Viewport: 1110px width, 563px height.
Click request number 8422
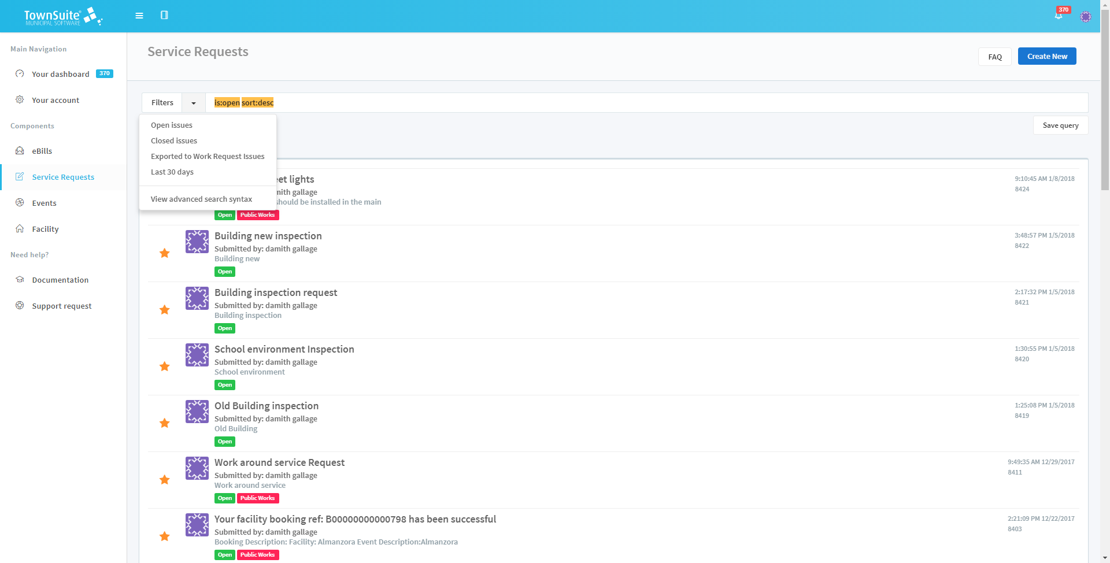[x=1022, y=246]
